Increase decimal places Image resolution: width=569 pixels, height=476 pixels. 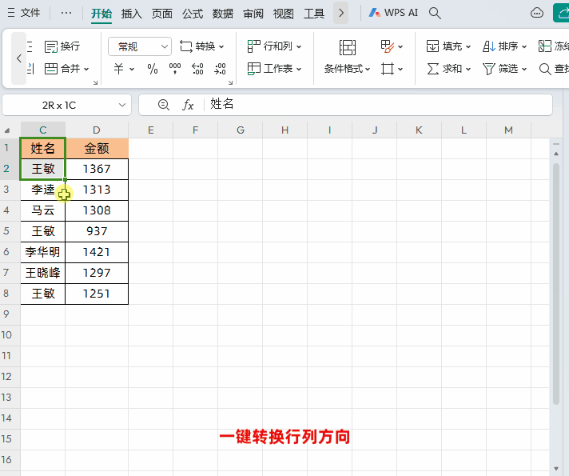pyautogui.click(x=197, y=69)
